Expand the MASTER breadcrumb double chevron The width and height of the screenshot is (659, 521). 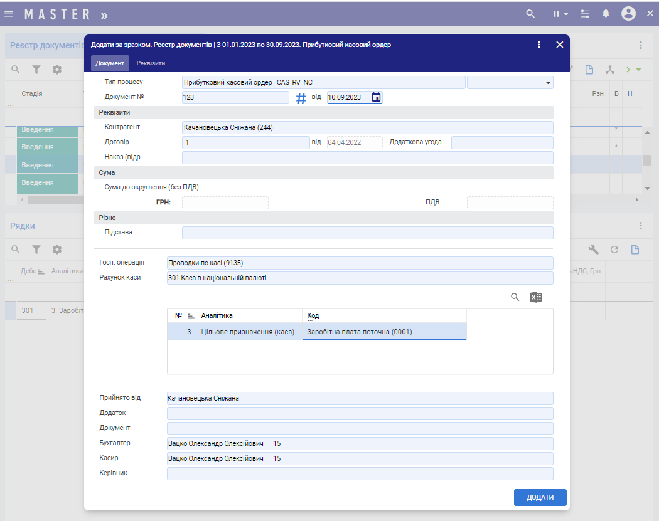click(x=104, y=14)
